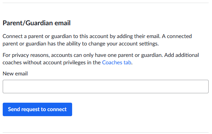This screenshot has height=134, width=212.
Task: Select the Parent/Guardian email heading
Action: pyautogui.click(x=37, y=23)
